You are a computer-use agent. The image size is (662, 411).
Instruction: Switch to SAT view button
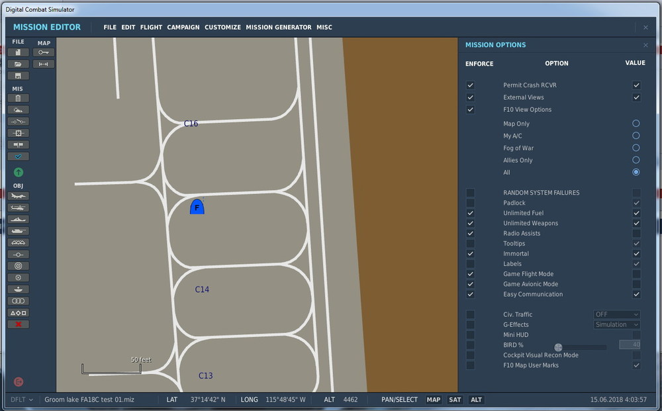pyautogui.click(x=455, y=400)
